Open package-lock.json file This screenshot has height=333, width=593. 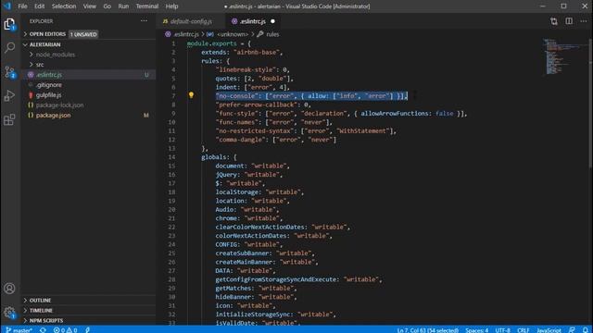88,105
